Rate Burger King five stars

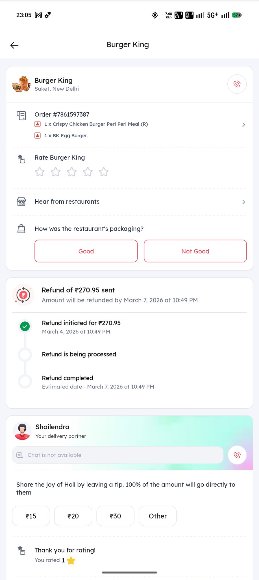pyautogui.click(x=104, y=172)
